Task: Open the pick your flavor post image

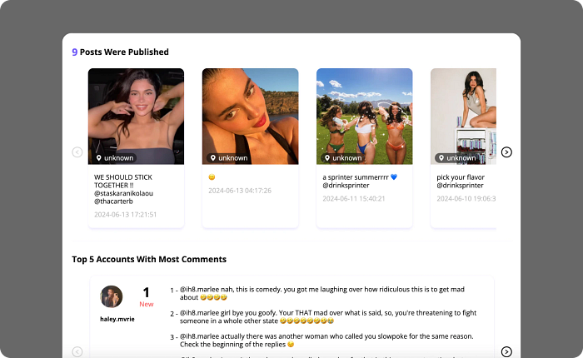Action: (463, 117)
